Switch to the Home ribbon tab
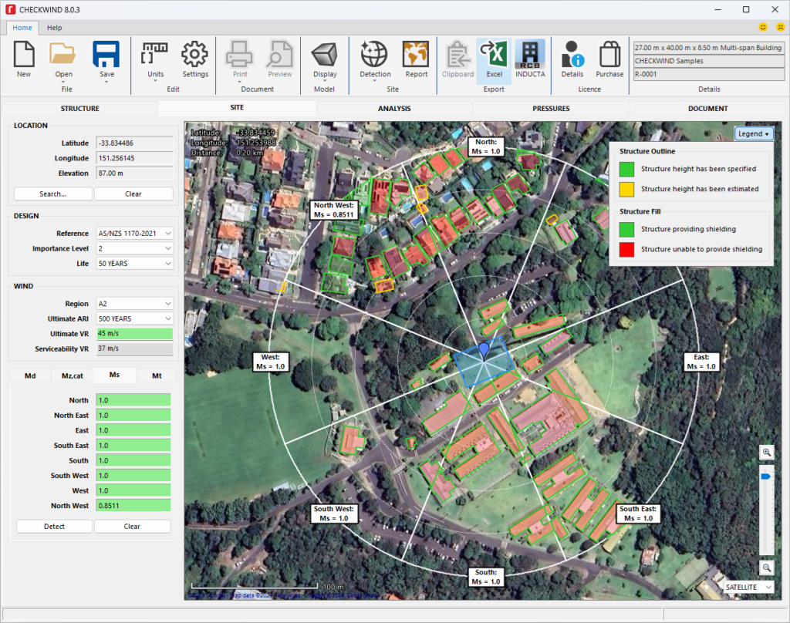 click(x=22, y=27)
